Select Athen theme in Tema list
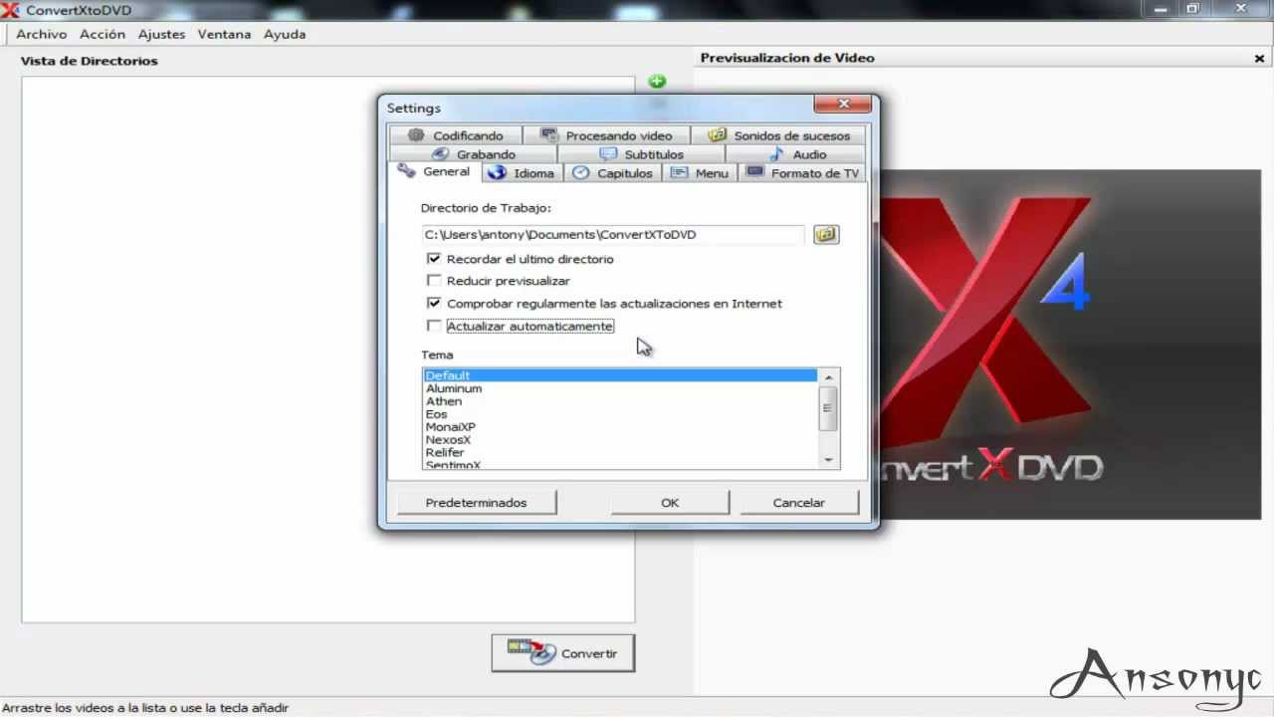 [x=620, y=401]
